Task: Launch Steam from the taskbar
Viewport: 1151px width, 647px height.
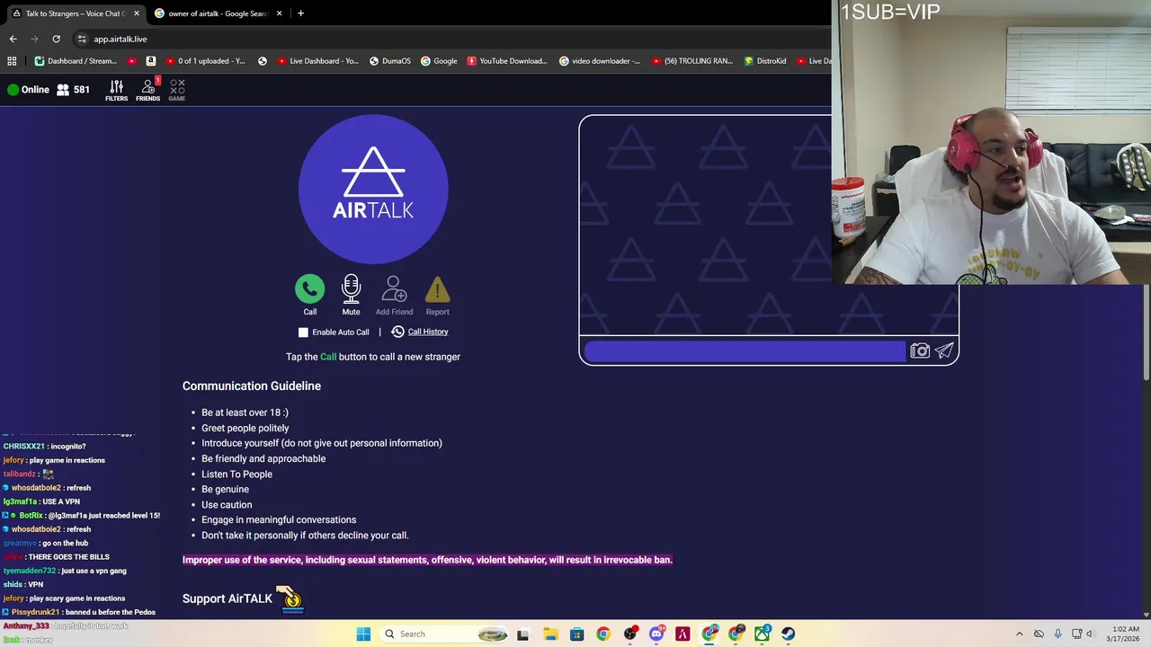Action: click(788, 634)
